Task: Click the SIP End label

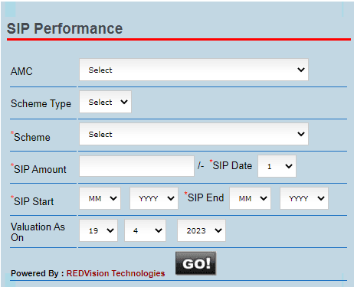Action: coord(206,197)
